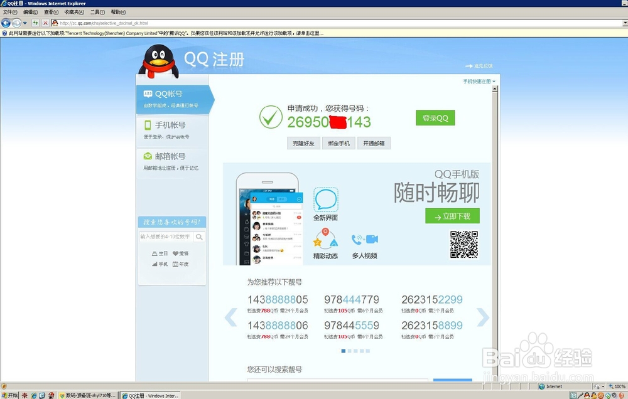628x399 pixels.
Task: Click the QQ penguin logo
Action: click(x=159, y=61)
